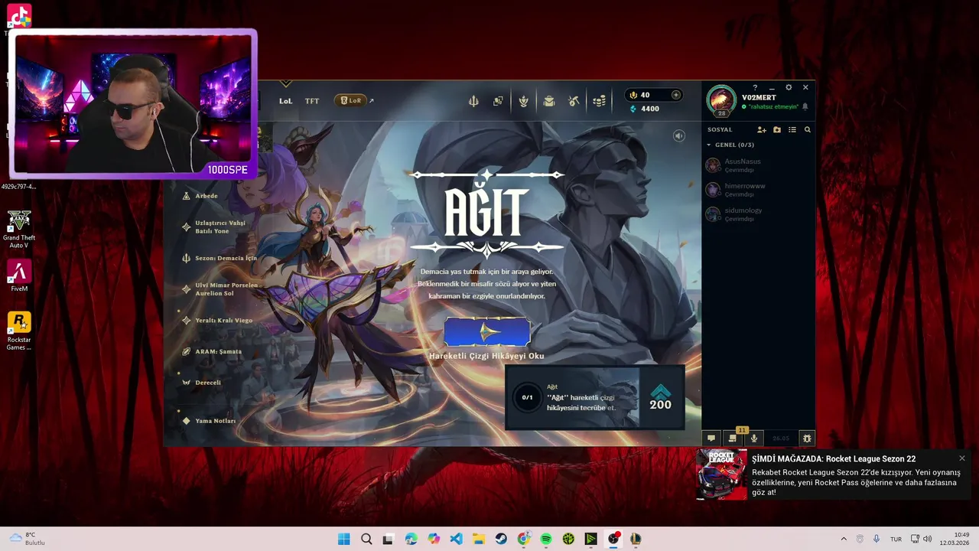This screenshot has width=979, height=551.
Task: Open the chat bubble icon at League bottom bar
Action: point(711,439)
